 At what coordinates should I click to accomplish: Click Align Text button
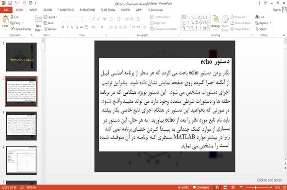pos(158,23)
